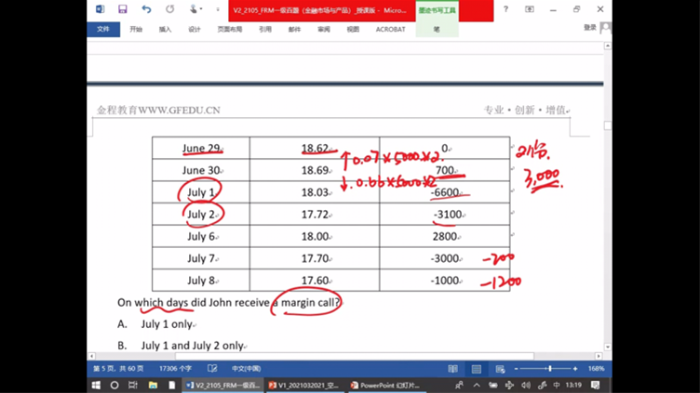This screenshot has width=700, height=393.
Task: Click the pen/link tray icon beside the IME indicator
Action: [x=542, y=385]
